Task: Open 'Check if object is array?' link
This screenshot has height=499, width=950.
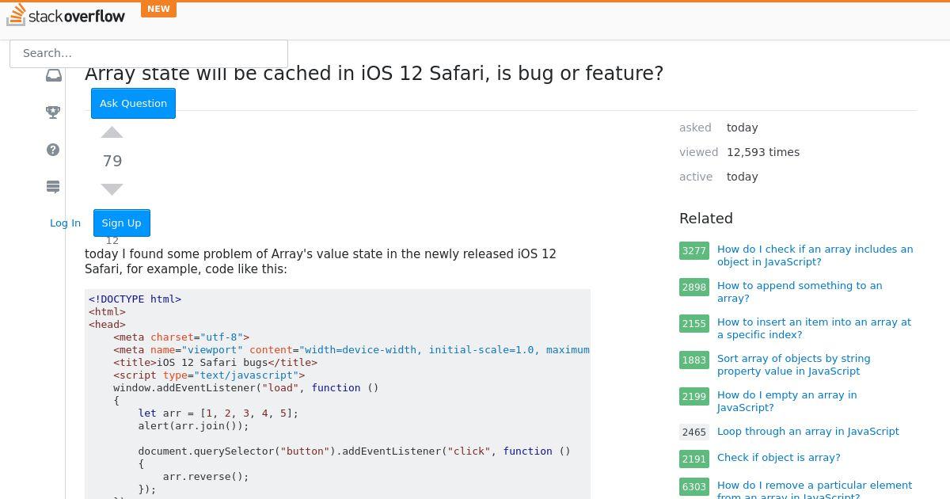Action: [779, 458]
